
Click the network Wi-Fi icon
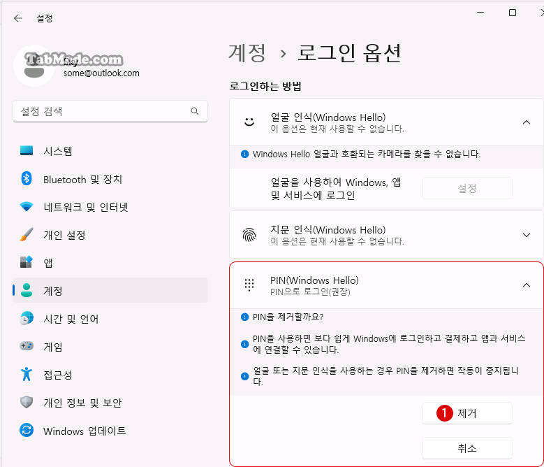coord(27,207)
